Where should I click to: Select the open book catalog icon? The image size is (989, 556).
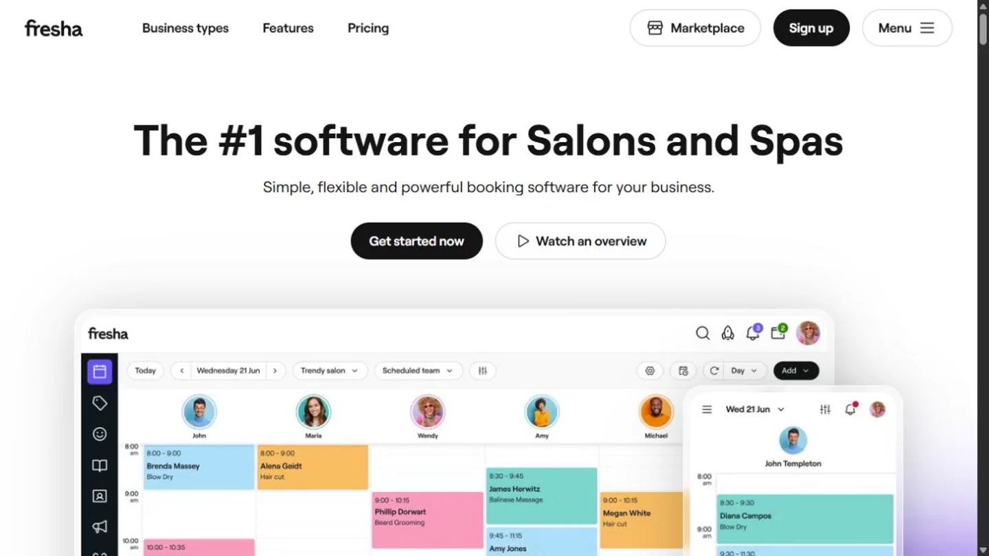pos(100,465)
